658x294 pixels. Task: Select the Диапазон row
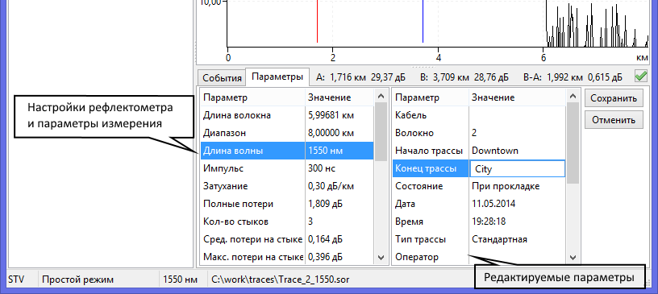[287, 133]
